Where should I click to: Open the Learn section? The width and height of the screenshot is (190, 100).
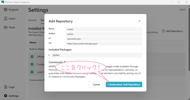10,19
